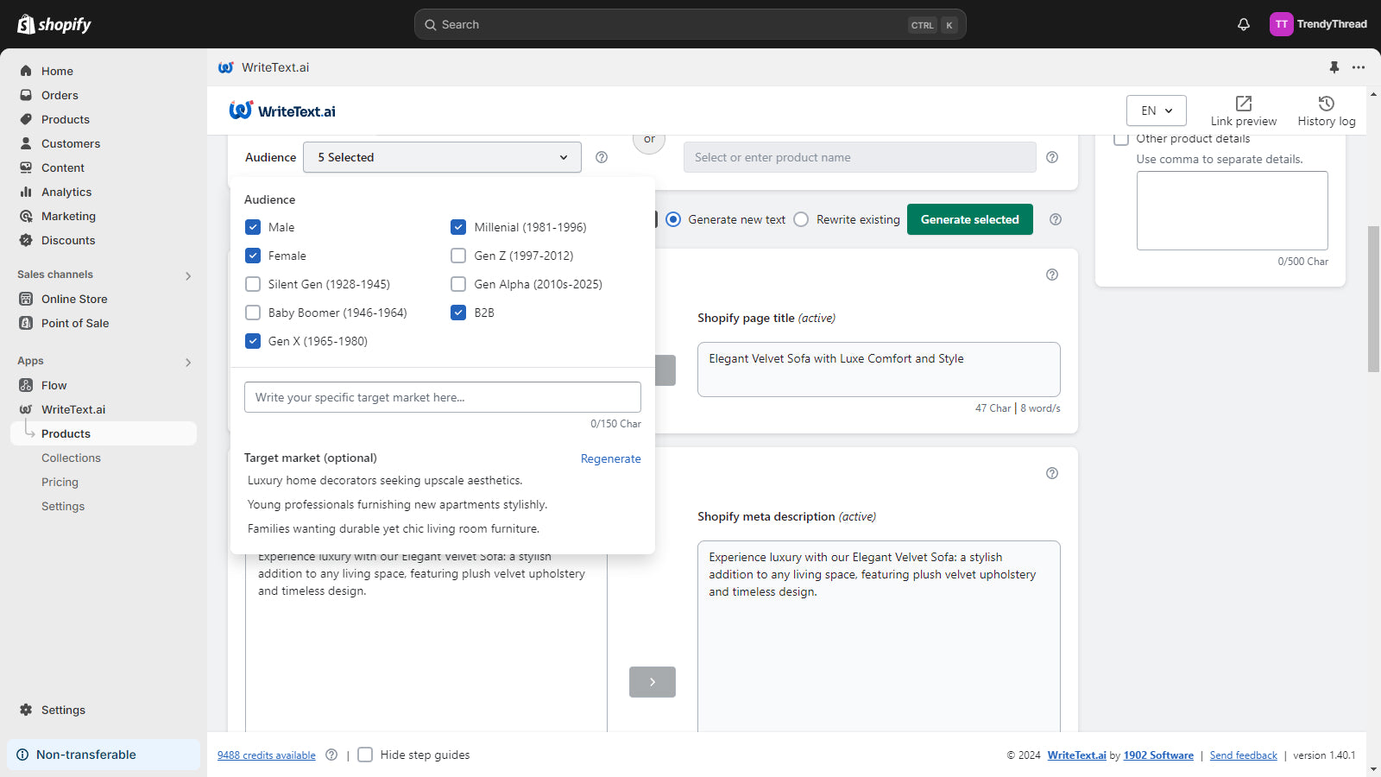Open the 9488 credits available link
The height and width of the screenshot is (777, 1381).
267,755
